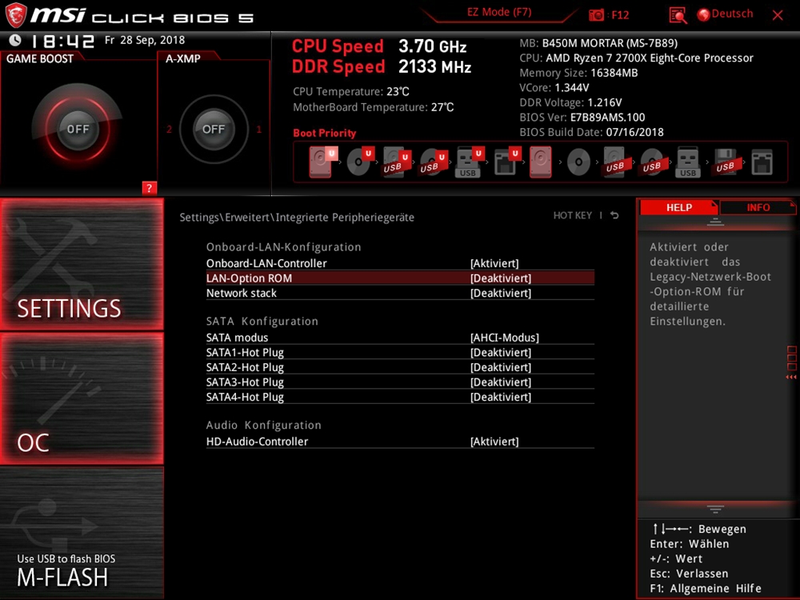Click the MotherBoard Temperature: 27°C reading
This screenshot has width=800, height=600.
373,107
